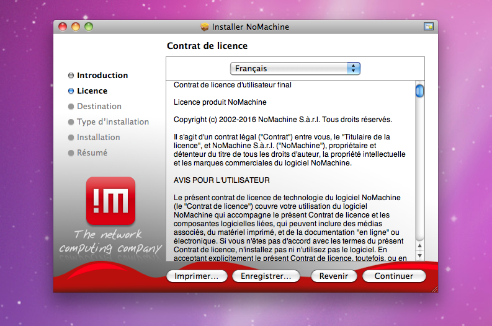Screen dimensions: 492x326
Task: Click the Copyright 2002-2016 line
Action: 283,120
